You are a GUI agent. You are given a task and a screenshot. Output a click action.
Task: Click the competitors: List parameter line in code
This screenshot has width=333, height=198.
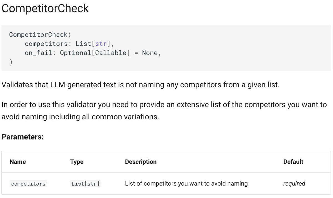(69, 44)
